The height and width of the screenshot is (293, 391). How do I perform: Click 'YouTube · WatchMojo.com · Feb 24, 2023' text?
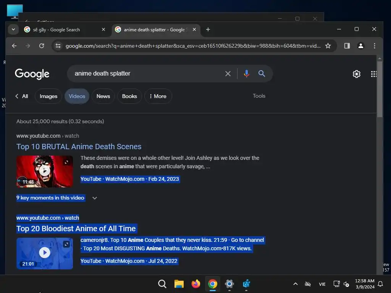(130, 179)
